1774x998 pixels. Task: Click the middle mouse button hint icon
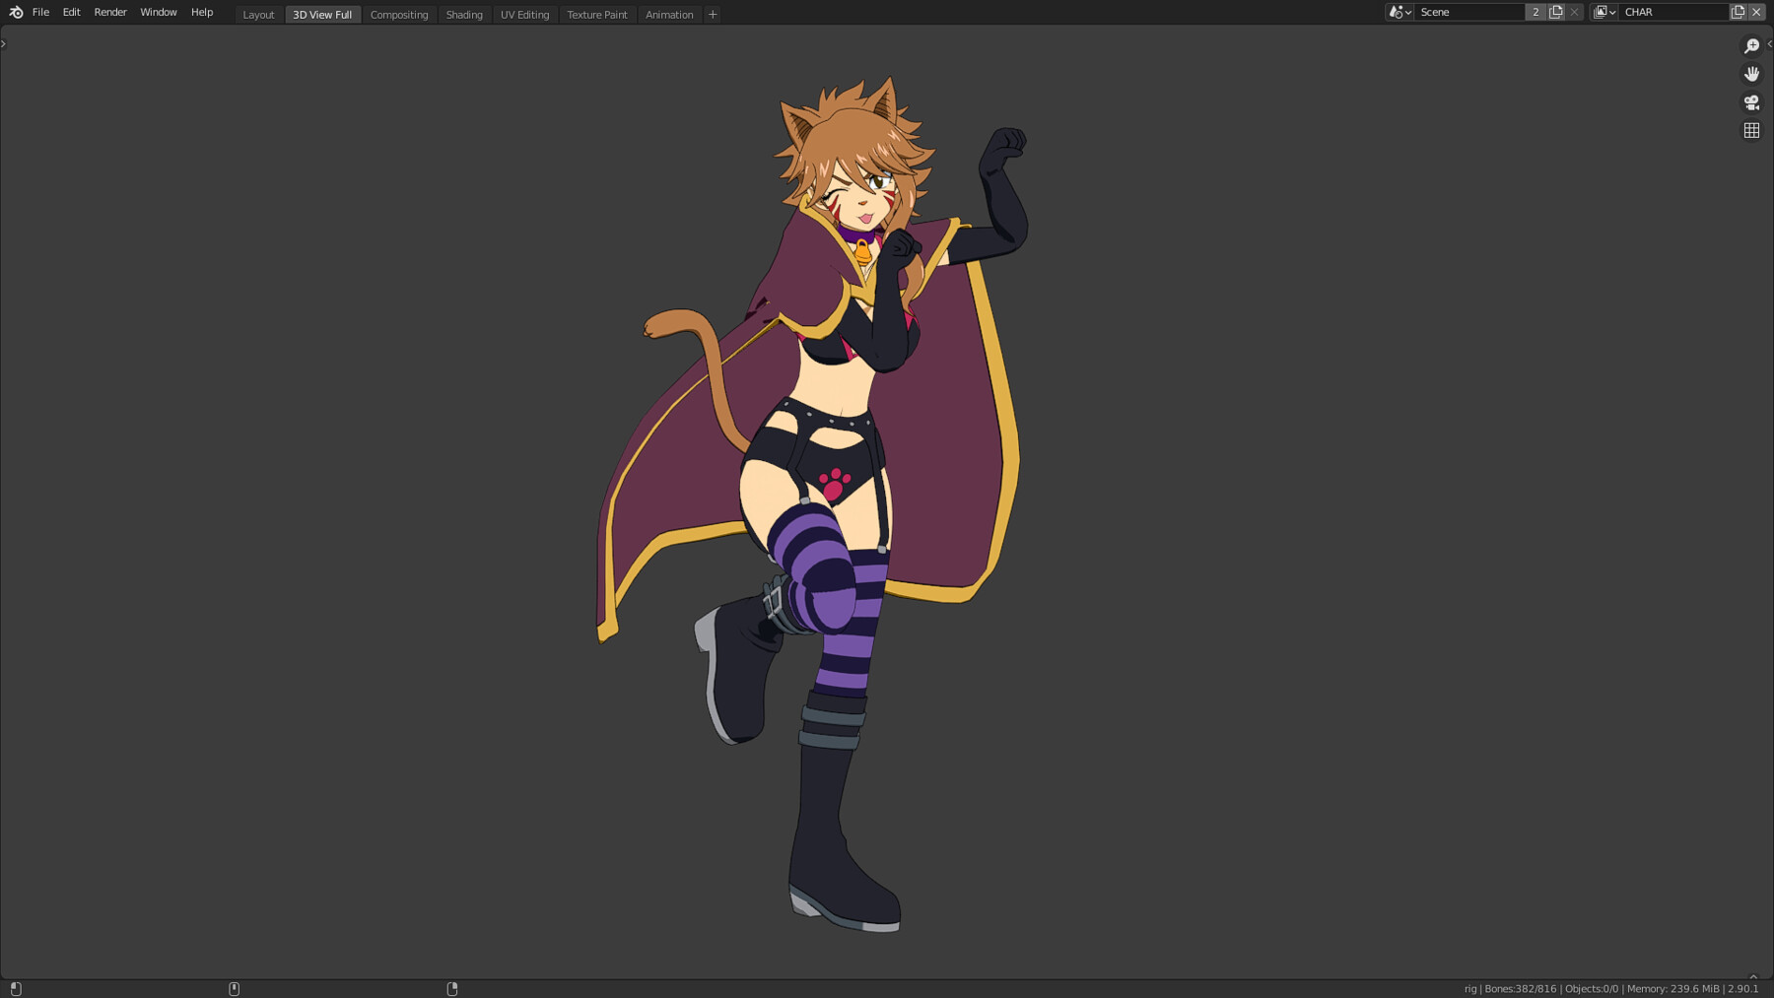(235, 989)
